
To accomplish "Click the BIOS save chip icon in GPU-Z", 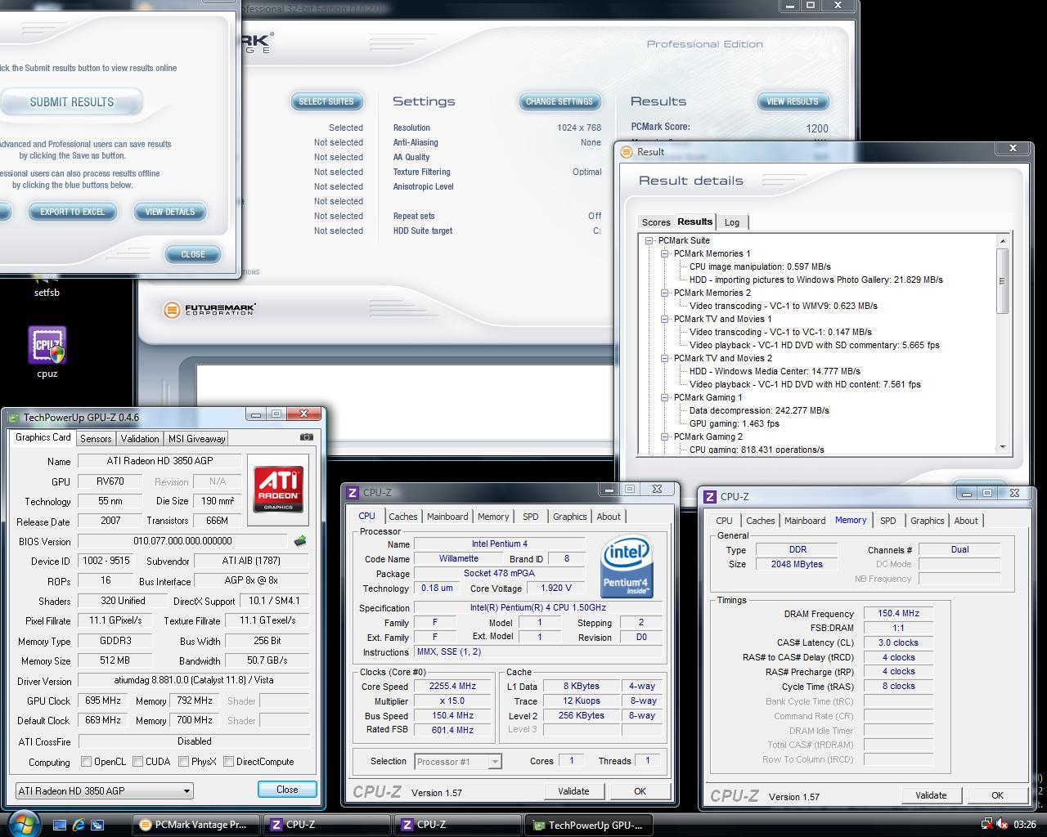I will coord(300,540).
